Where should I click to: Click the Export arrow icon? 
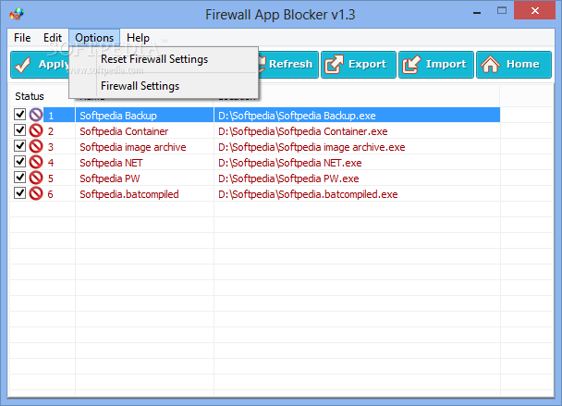point(334,65)
